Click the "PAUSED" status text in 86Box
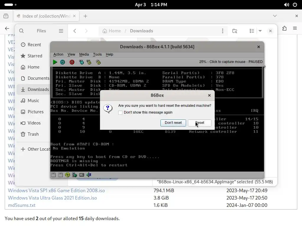This screenshot has height=226, width=302. click(255, 62)
